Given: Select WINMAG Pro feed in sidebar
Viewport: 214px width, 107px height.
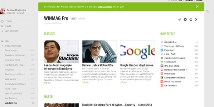Looking at the screenshot, I should pyautogui.click(x=11, y=103).
